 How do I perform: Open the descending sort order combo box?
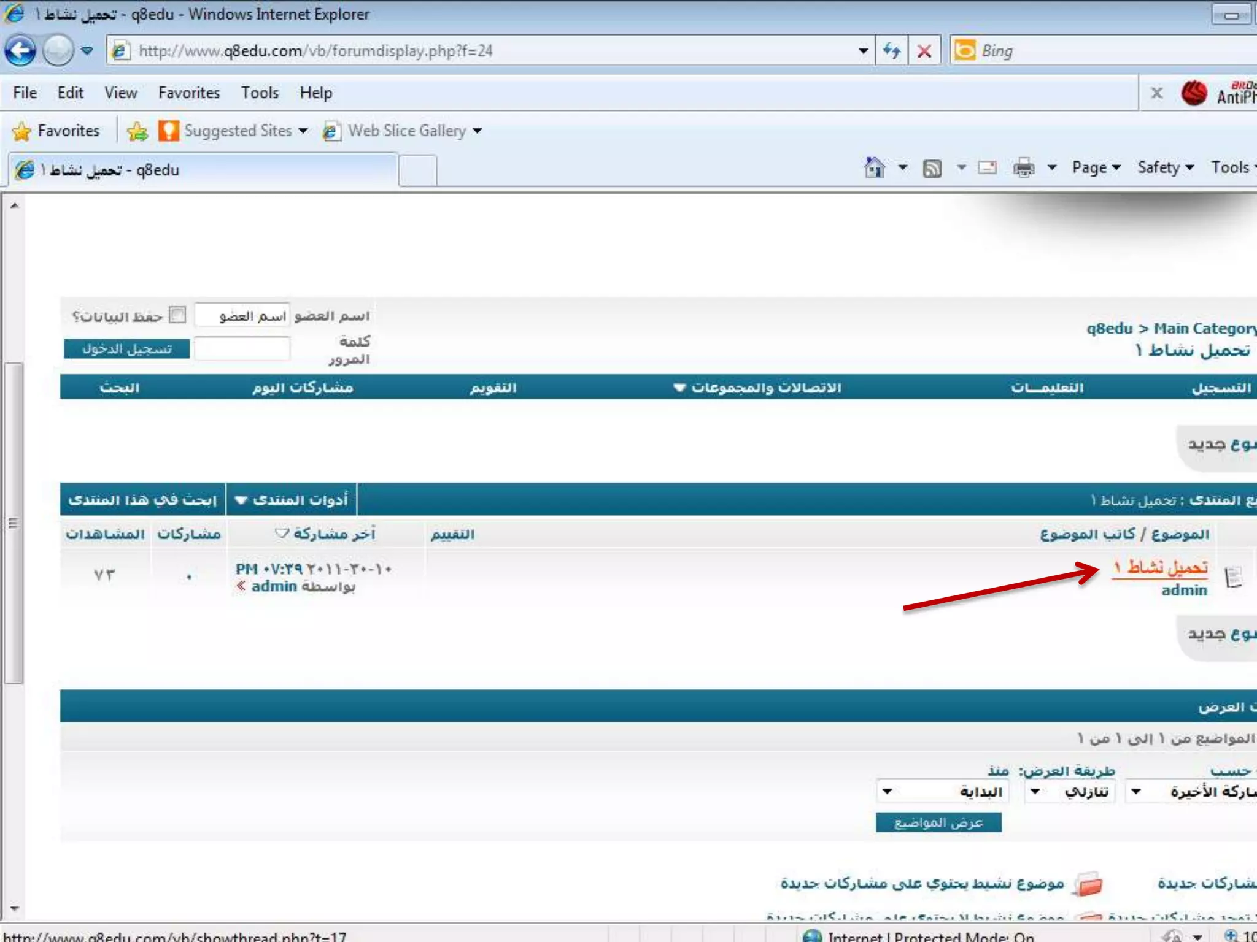pos(1070,792)
